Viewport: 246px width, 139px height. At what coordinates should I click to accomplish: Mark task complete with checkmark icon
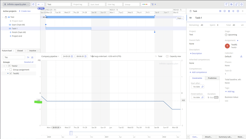[x=225, y=11]
